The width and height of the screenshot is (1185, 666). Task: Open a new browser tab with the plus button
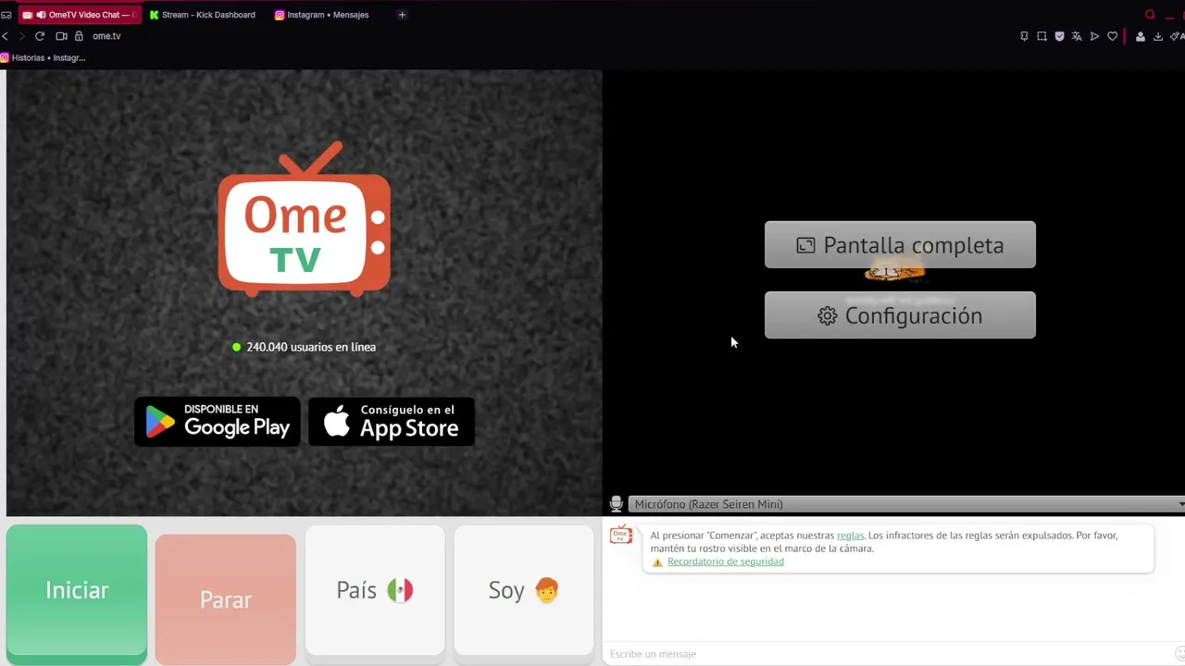(x=402, y=15)
